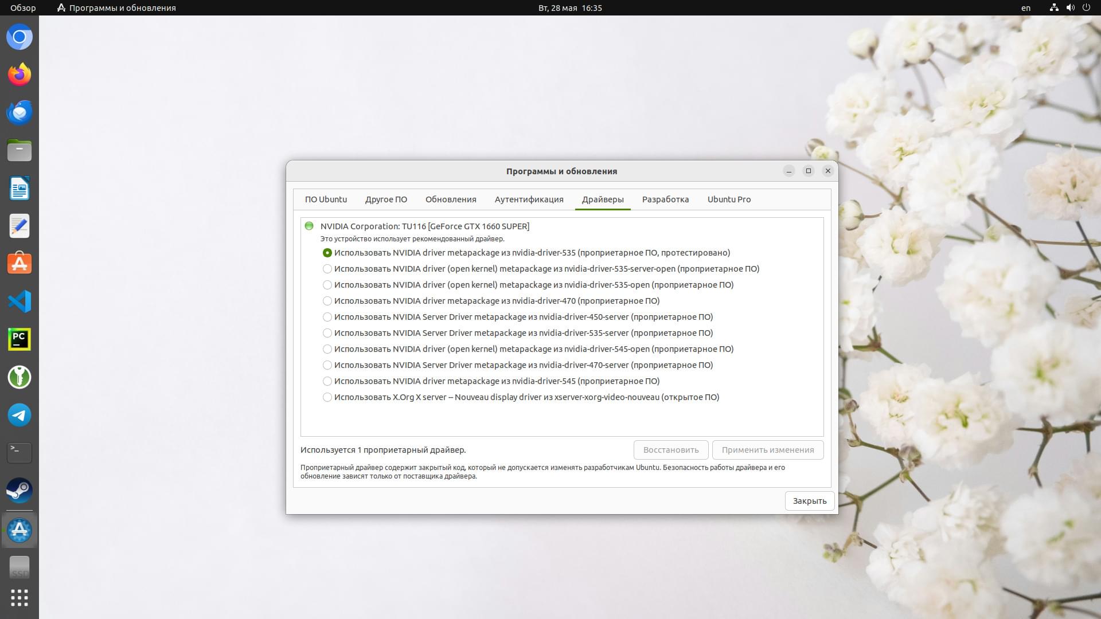
Task: Switch to ПО Ubuntu tab
Action: pos(326,199)
